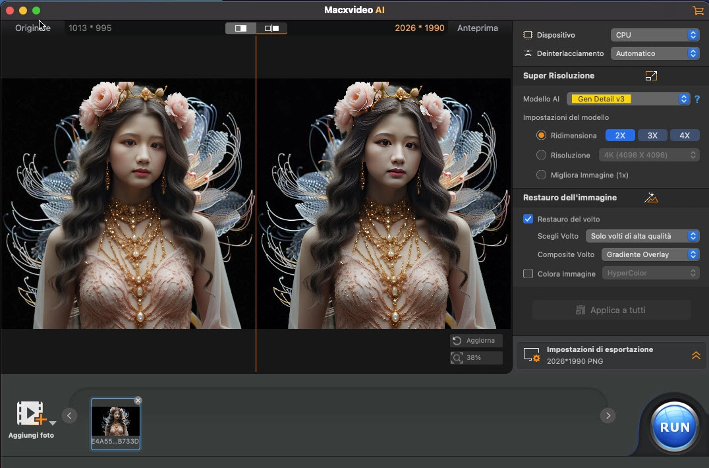Open help for Modello AI
This screenshot has width=709, height=468.
(x=696, y=100)
